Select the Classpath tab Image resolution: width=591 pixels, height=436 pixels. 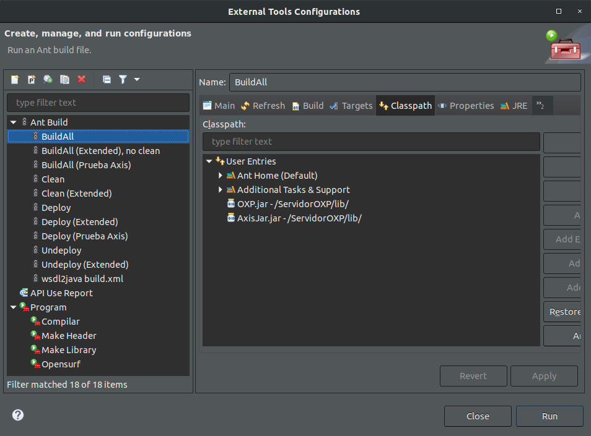(406, 106)
